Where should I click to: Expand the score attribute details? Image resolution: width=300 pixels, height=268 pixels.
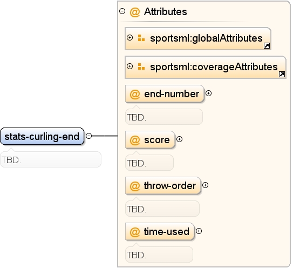[x=179, y=139]
